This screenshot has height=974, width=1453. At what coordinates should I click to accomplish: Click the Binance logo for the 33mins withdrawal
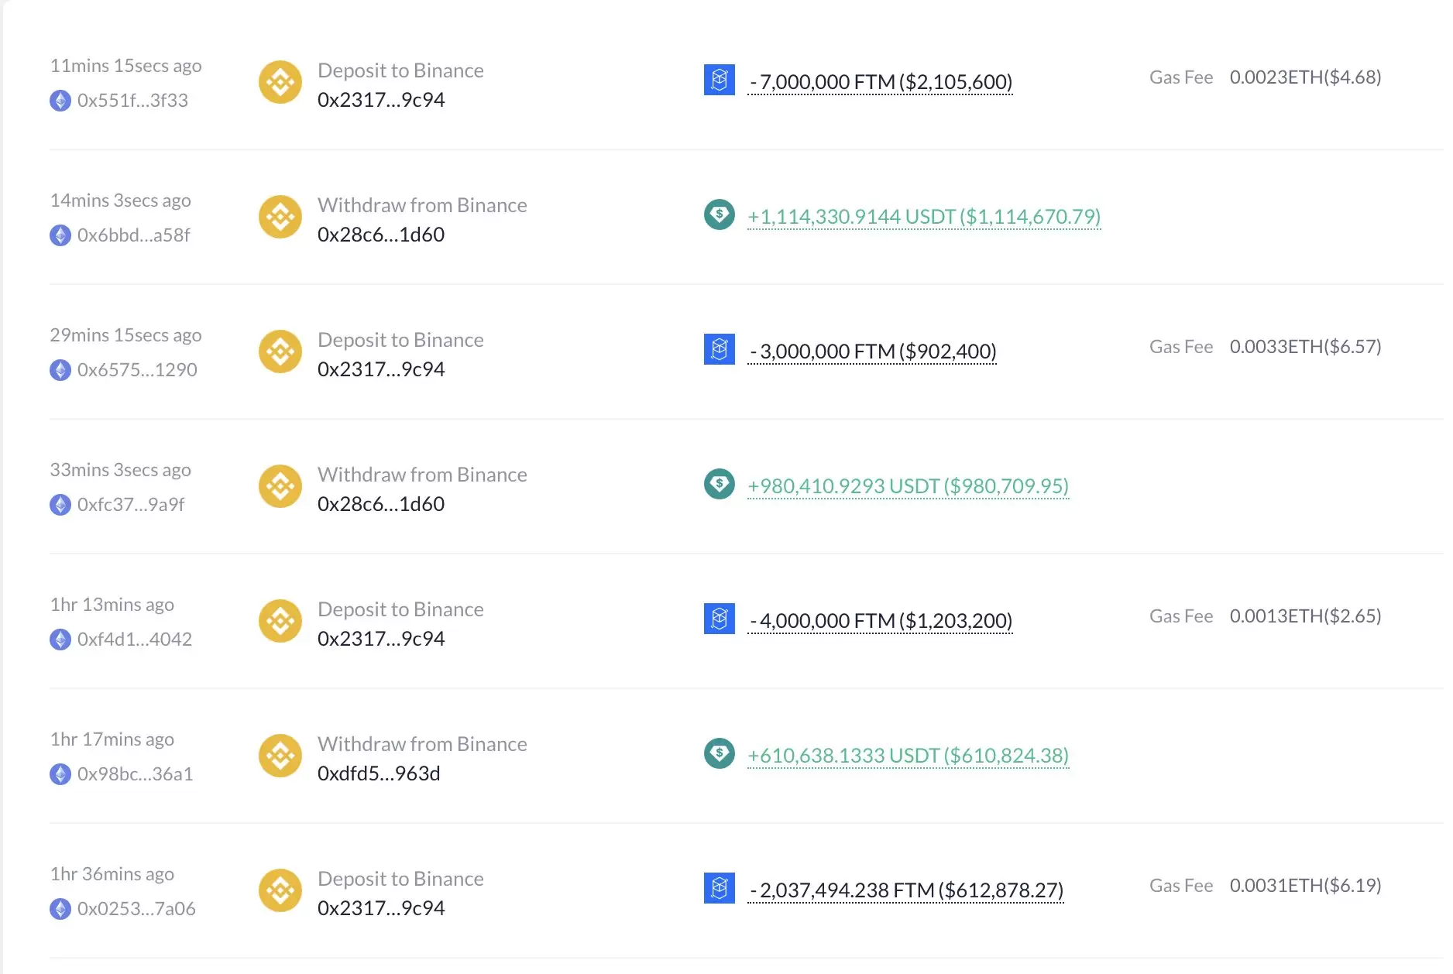(280, 486)
